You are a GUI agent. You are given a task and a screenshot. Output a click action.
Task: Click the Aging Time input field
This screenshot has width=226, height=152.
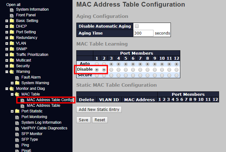click(143, 33)
